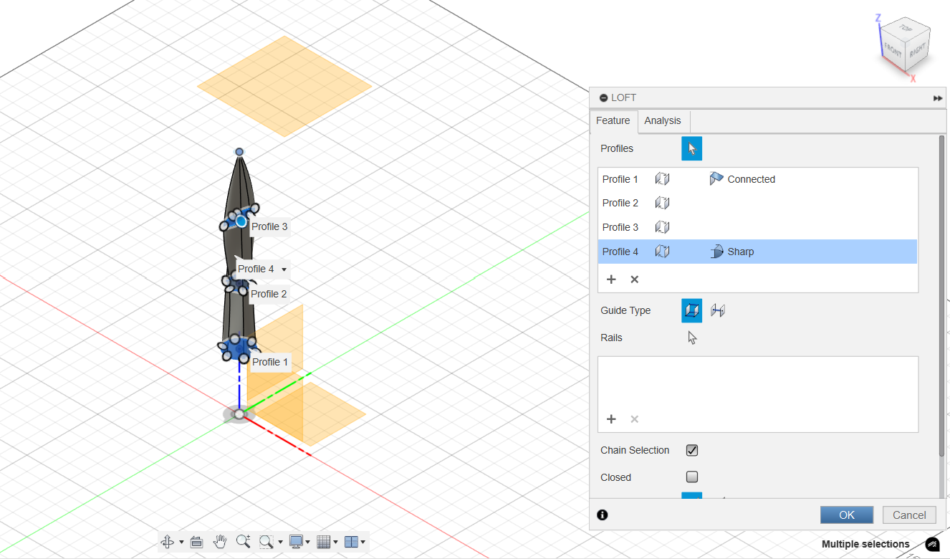Expand the Viewports dropdown arrow
950x559 pixels.
click(363, 543)
